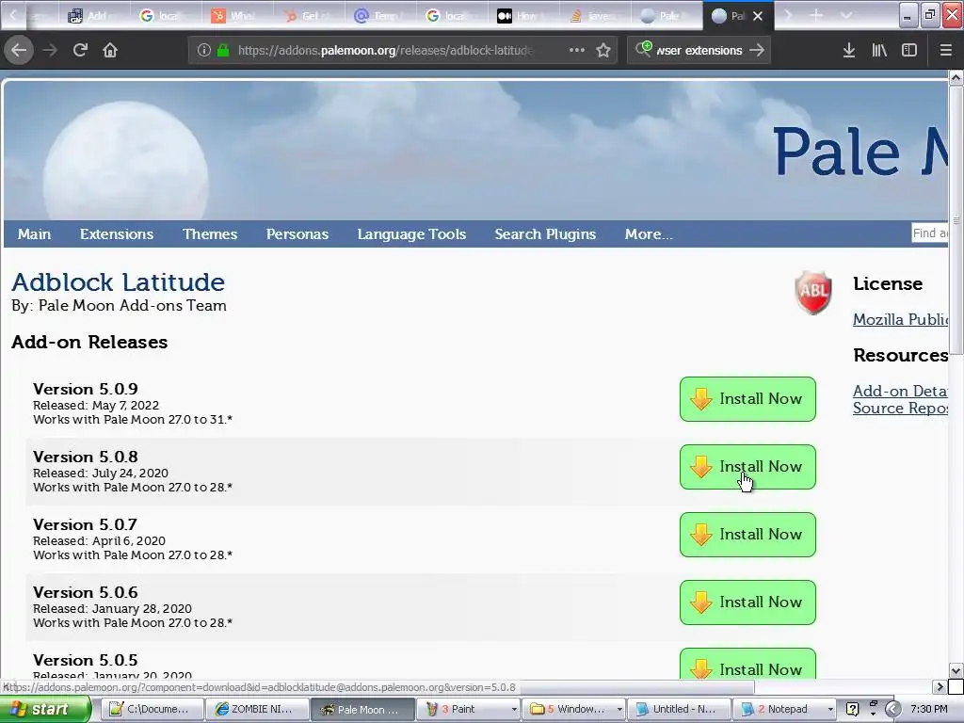Switch to the Stack Overflow javascript tab
This screenshot has height=723, width=964.
(596, 16)
